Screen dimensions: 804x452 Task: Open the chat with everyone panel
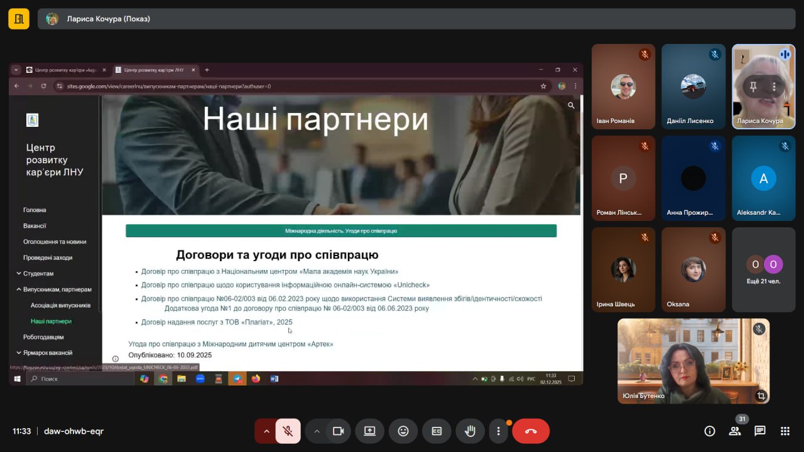[760, 431]
